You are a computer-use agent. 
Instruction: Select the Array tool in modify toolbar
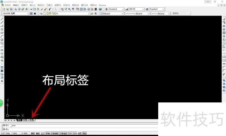[224, 33]
